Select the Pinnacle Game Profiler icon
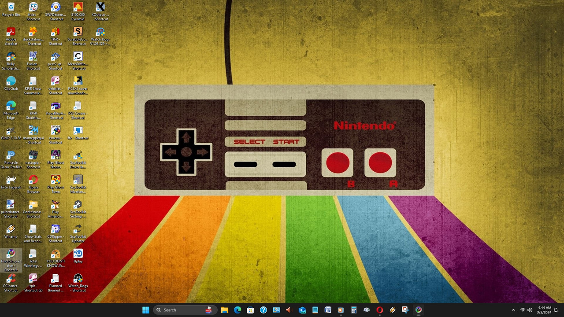 (11, 159)
